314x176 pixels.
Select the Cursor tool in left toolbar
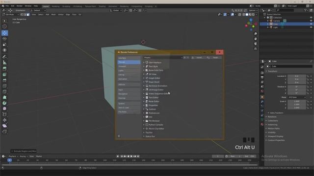(x=4, y=26)
